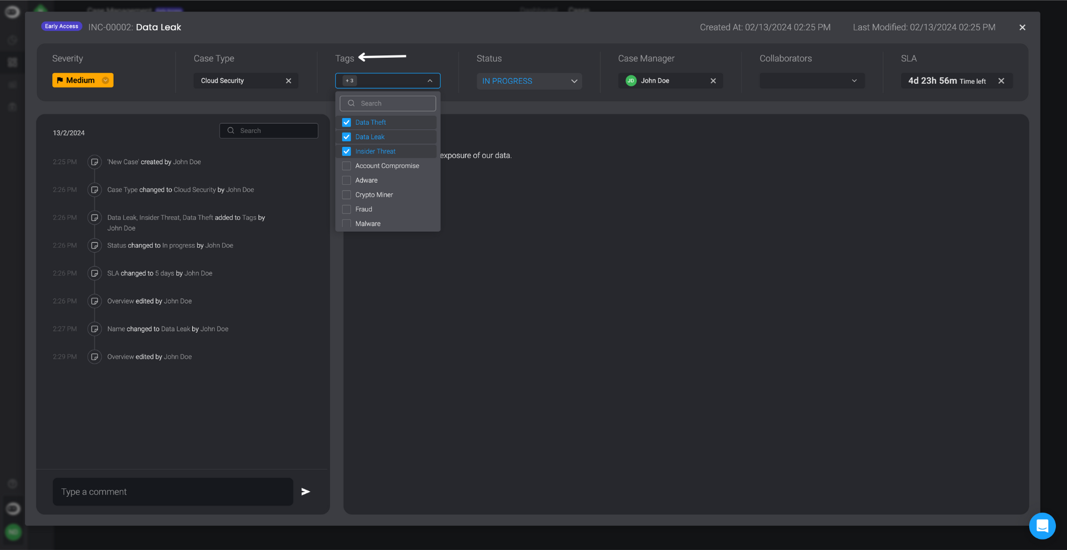Click the note icon for Name changed entry

95,329
